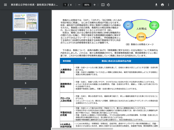
Task: Click the blue OJT circle in diagram
Action: pos(128,25)
